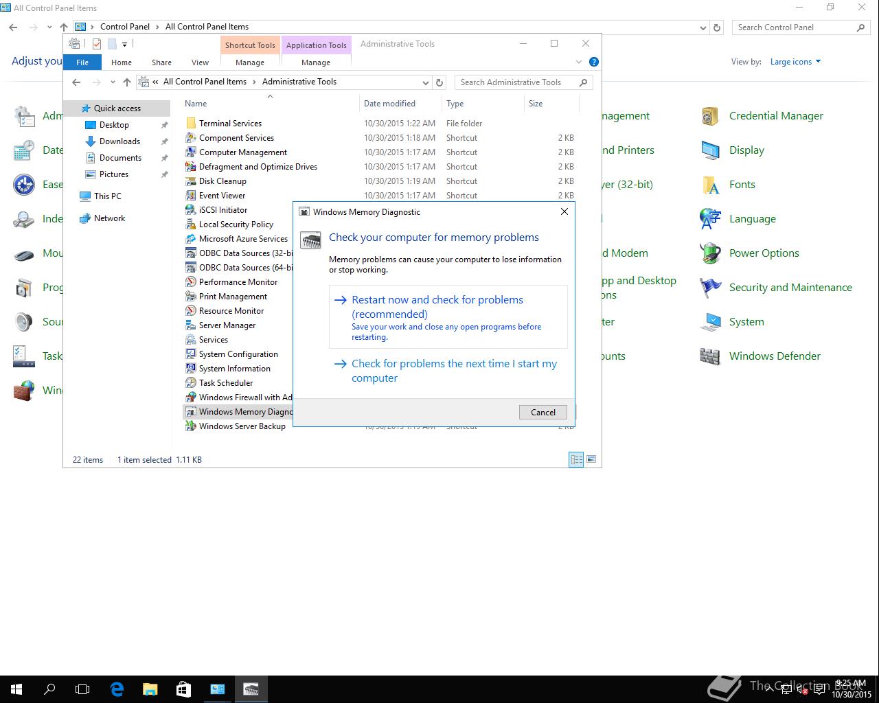Focus Search Control Panel field
The image size is (879, 703).
(x=801, y=27)
